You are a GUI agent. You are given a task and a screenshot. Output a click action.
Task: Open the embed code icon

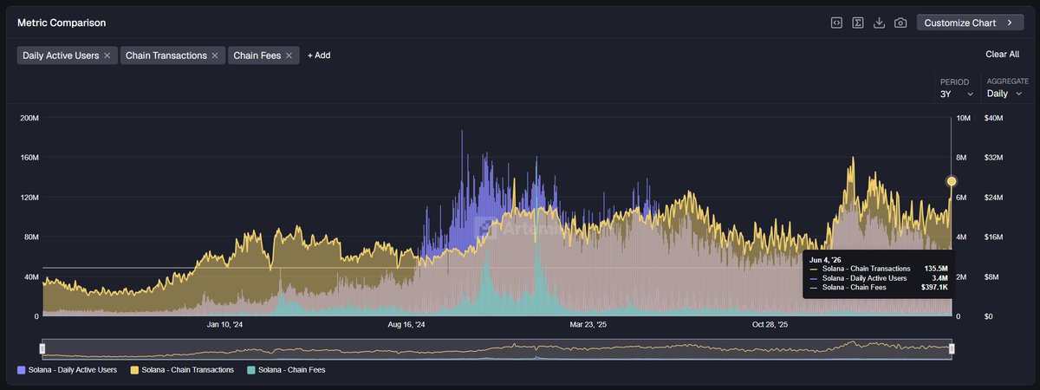pyautogui.click(x=836, y=23)
